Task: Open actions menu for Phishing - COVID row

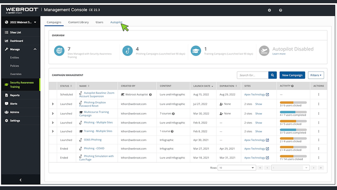Action: (319, 149)
